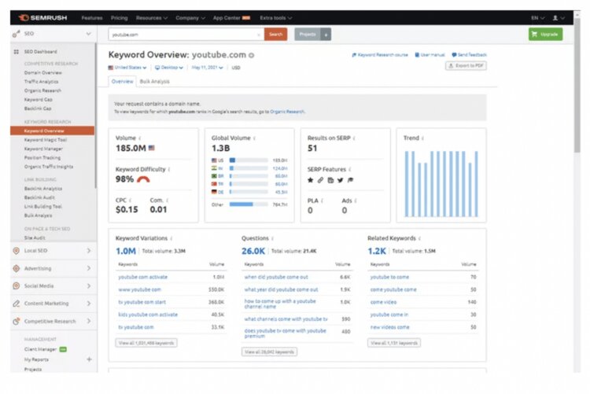Open Backlink Audit in sidebar
Screen dimensions: 590x394
[x=39, y=197]
